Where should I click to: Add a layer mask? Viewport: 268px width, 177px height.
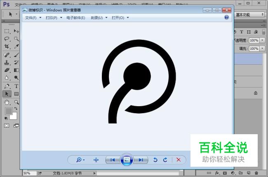225,173
